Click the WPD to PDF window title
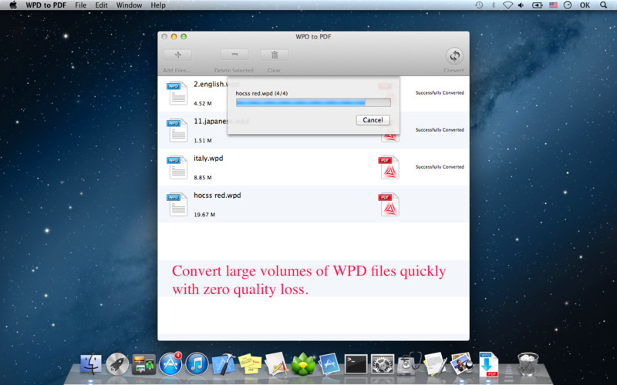The image size is (617, 385). (x=313, y=36)
